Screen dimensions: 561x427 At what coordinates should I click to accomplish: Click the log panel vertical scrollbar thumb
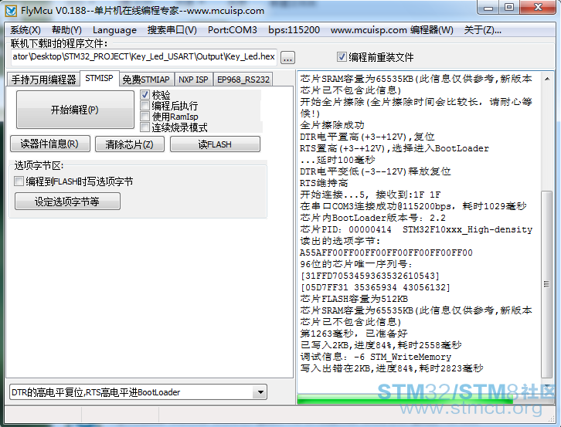pyautogui.click(x=547, y=284)
